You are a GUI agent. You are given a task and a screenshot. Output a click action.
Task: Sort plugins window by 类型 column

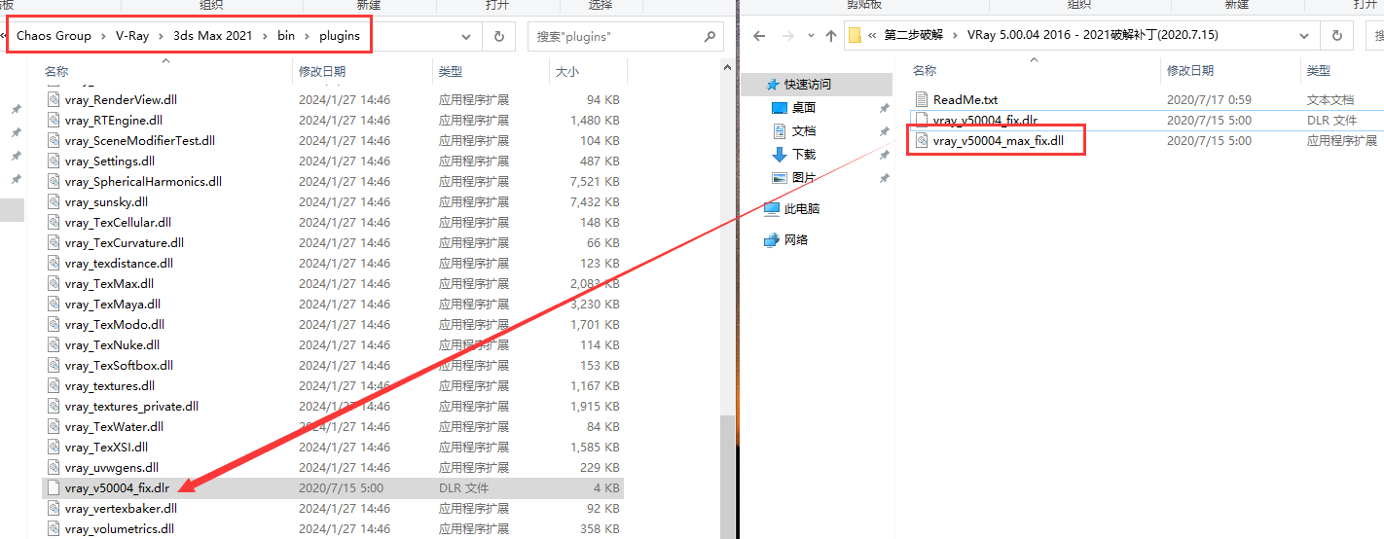click(x=491, y=71)
